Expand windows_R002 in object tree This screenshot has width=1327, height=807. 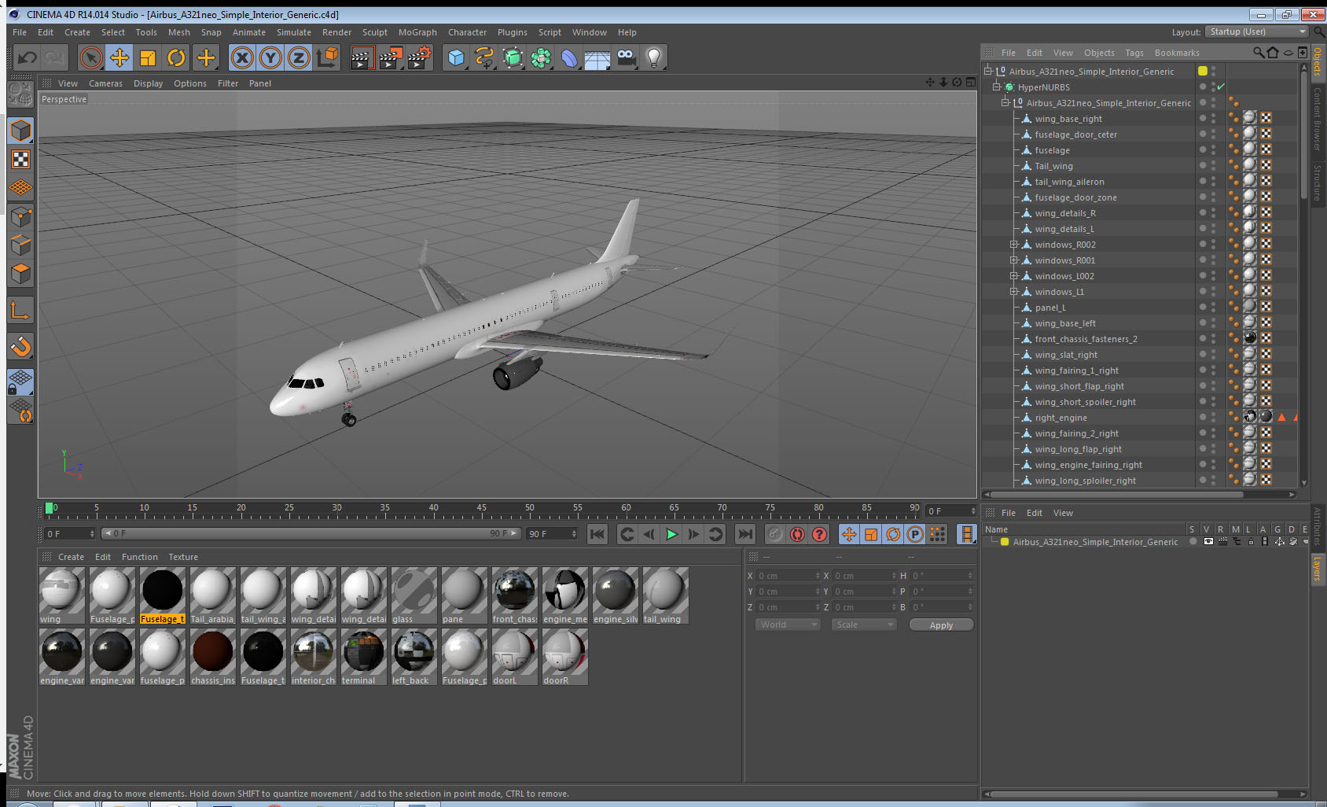pos(1014,245)
